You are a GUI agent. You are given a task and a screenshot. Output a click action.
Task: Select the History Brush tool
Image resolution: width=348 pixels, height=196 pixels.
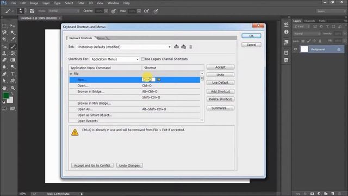coord(13,53)
